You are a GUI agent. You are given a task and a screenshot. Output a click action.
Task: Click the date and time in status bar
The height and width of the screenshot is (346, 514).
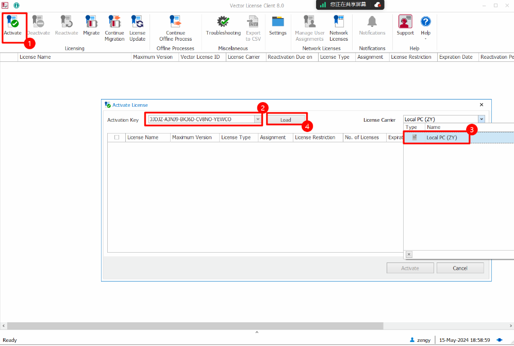point(465,340)
